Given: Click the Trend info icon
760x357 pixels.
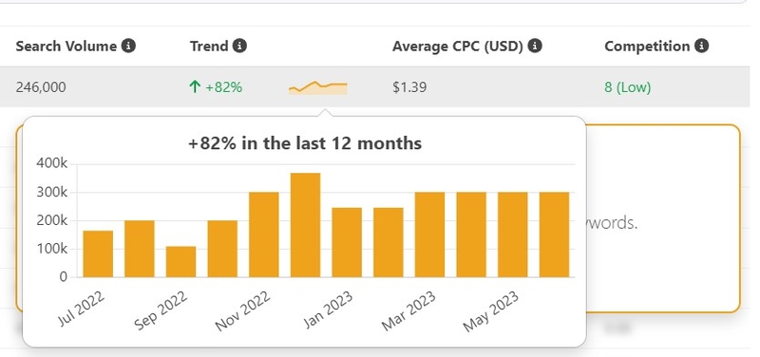Looking at the screenshot, I should point(240,46).
